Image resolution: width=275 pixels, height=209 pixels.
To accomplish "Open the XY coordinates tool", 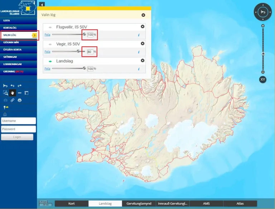I will pyautogui.click(x=262, y=79).
